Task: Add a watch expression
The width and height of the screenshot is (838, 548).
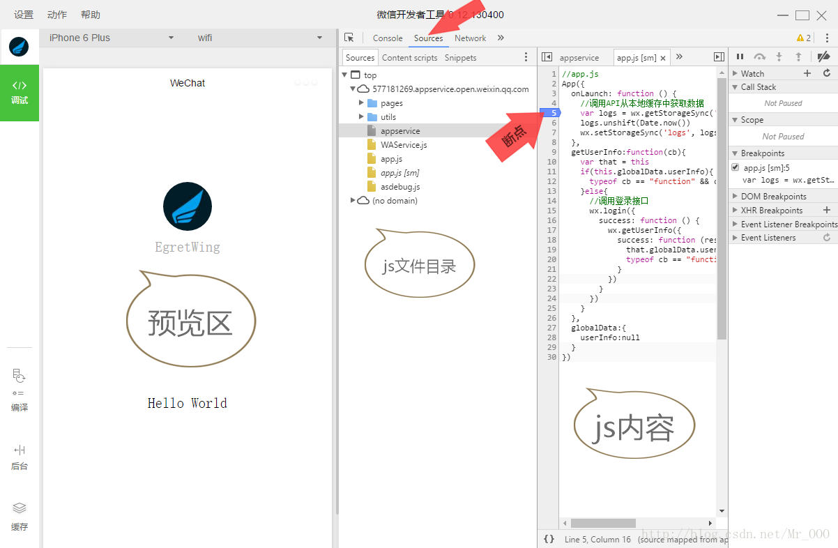Action: pyautogui.click(x=807, y=73)
